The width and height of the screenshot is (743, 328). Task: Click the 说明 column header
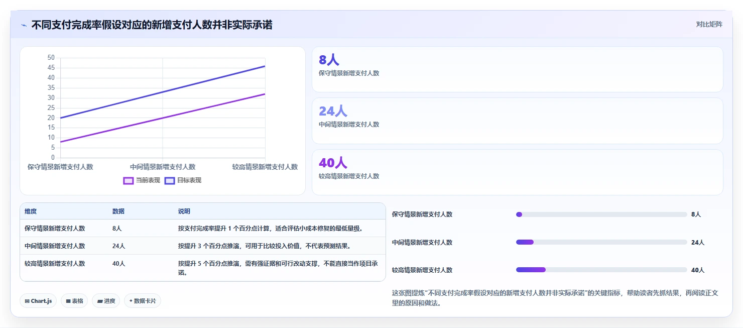(x=184, y=211)
